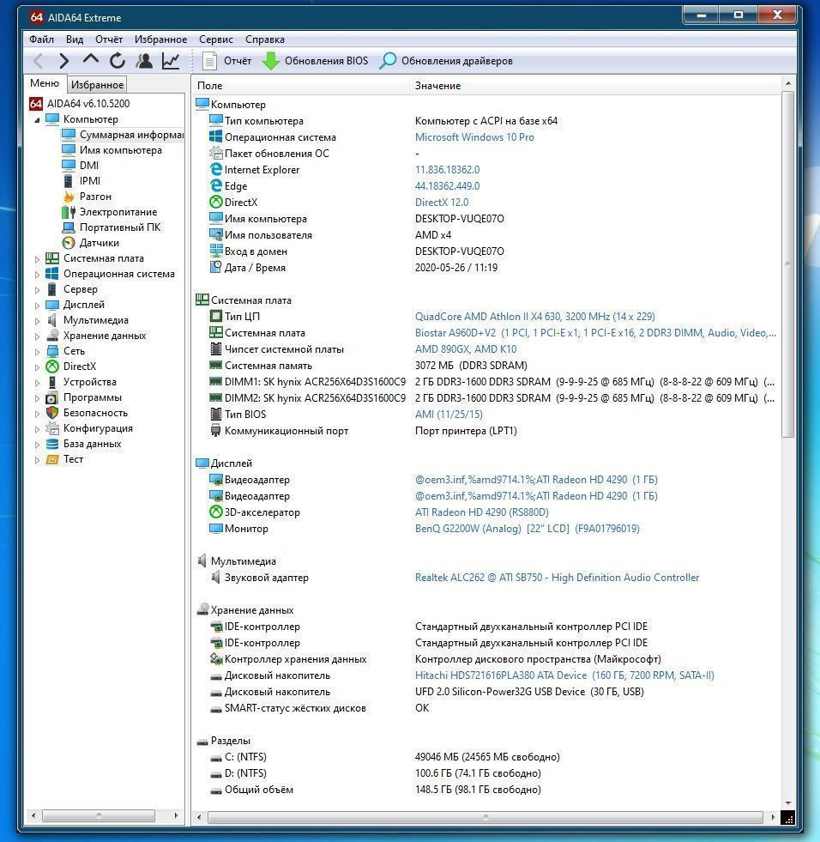The width and height of the screenshot is (820, 842).
Task: Click the Обновления драйверов magnifier button
Action: tap(446, 61)
